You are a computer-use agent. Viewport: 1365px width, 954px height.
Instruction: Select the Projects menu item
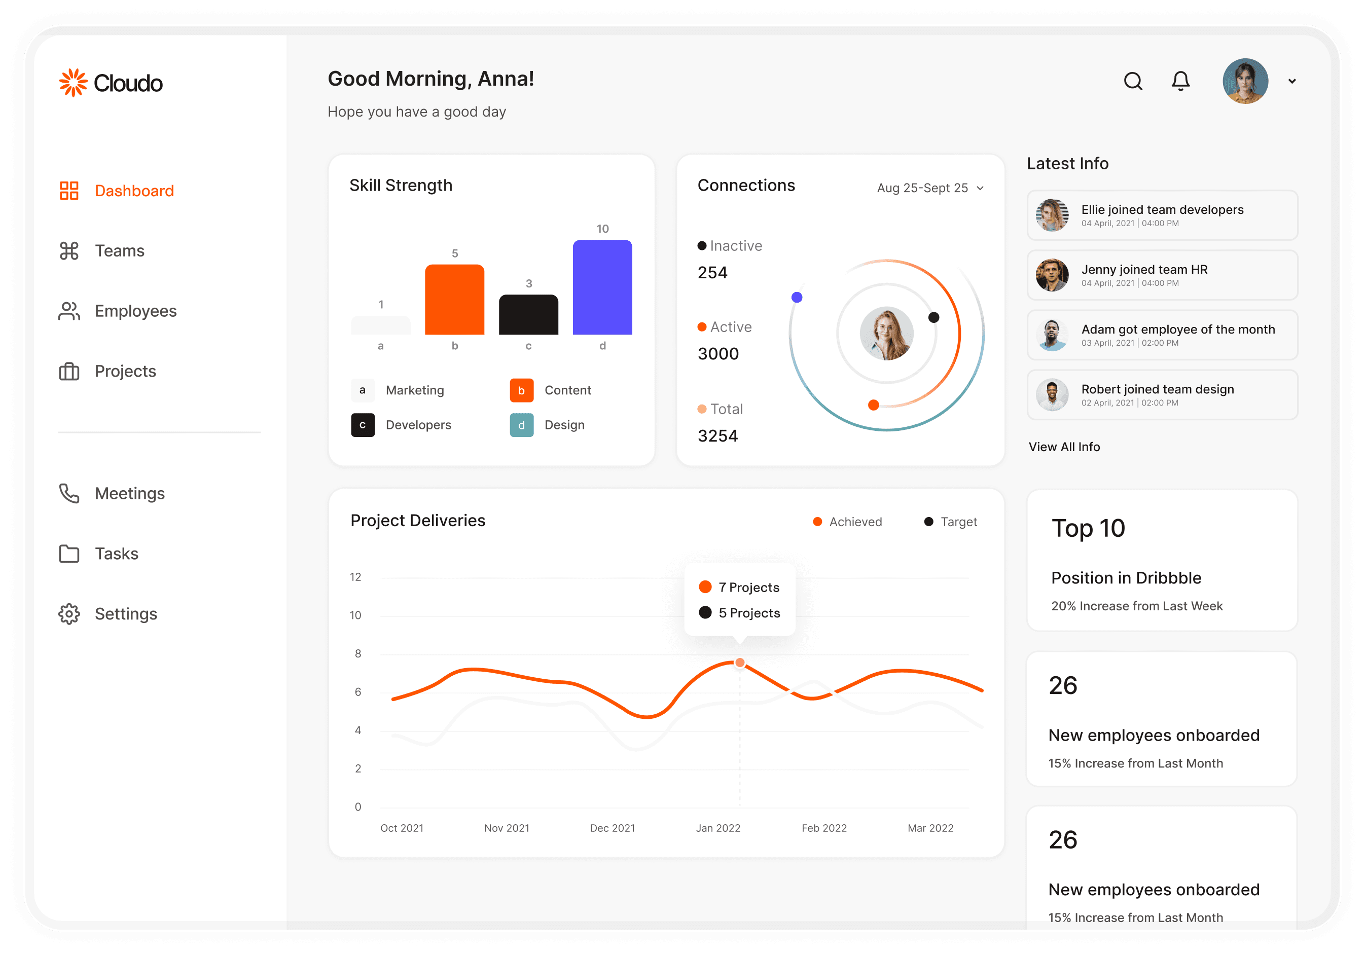pyautogui.click(x=124, y=371)
